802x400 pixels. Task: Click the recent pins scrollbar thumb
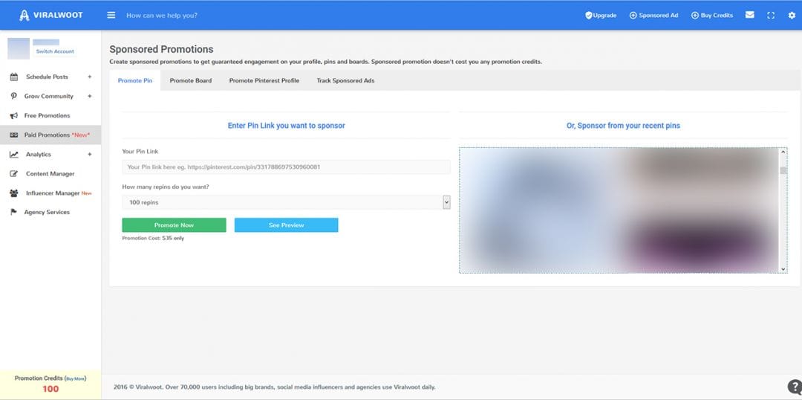tap(783, 170)
